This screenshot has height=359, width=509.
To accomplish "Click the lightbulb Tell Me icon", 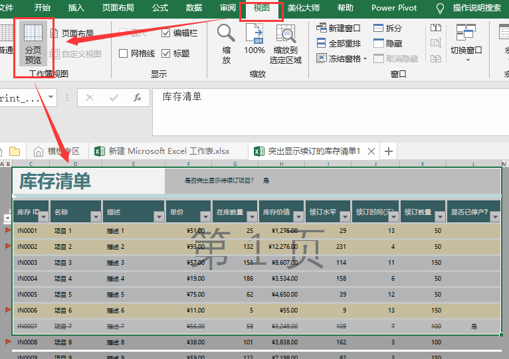I will tap(440, 8).
